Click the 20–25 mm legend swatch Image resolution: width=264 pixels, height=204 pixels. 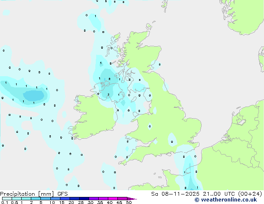[x=75, y=199]
